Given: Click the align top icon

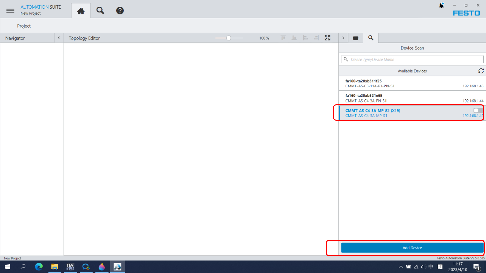Looking at the screenshot, I should [x=283, y=38].
